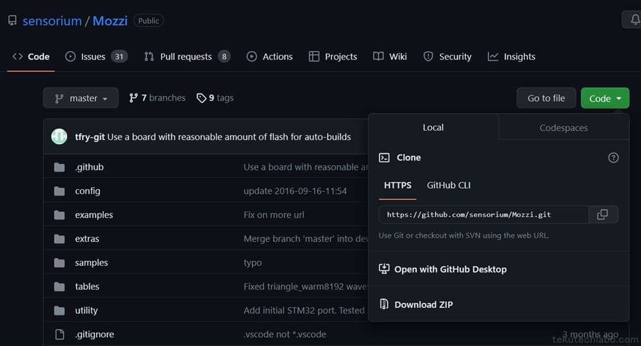Open the config folder
This screenshot has height=346, width=641.
[x=87, y=191]
